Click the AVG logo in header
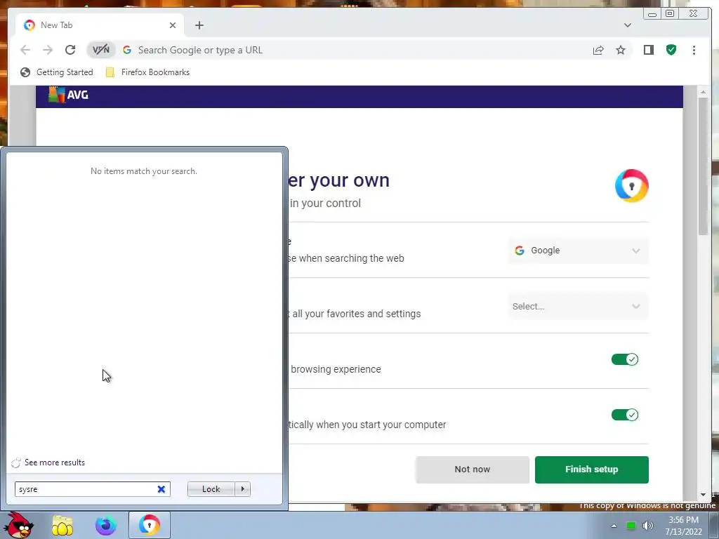719x539 pixels. click(68, 95)
